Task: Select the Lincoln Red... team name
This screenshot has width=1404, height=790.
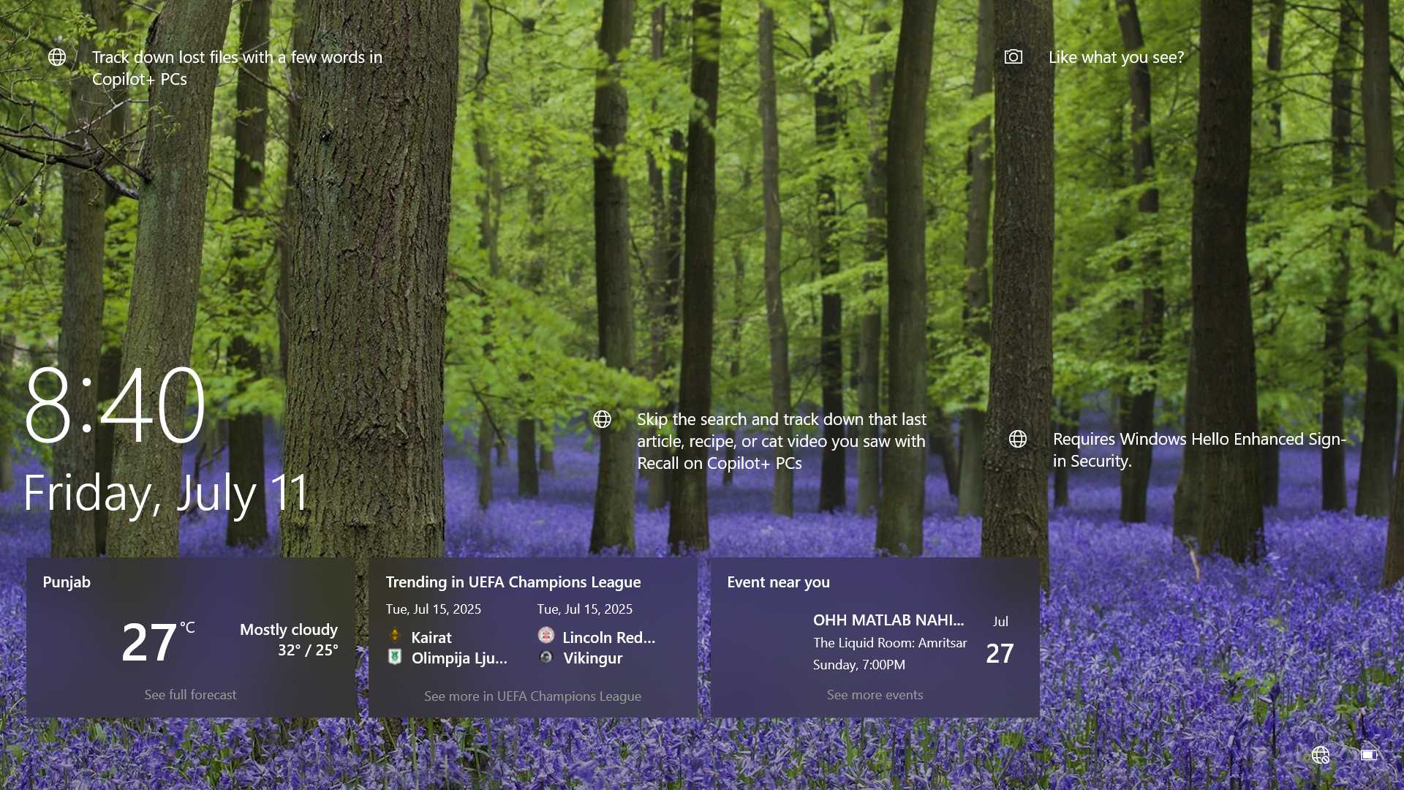Action: [x=609, y=637]
